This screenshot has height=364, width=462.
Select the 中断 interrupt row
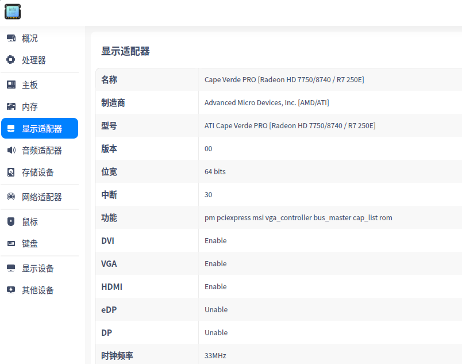[230, 194]
